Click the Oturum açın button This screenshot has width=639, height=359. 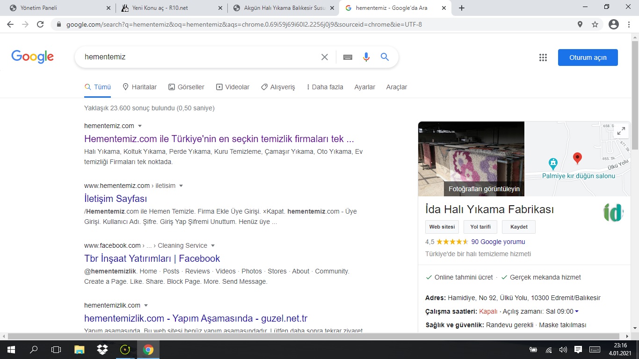tap(588, 57)
